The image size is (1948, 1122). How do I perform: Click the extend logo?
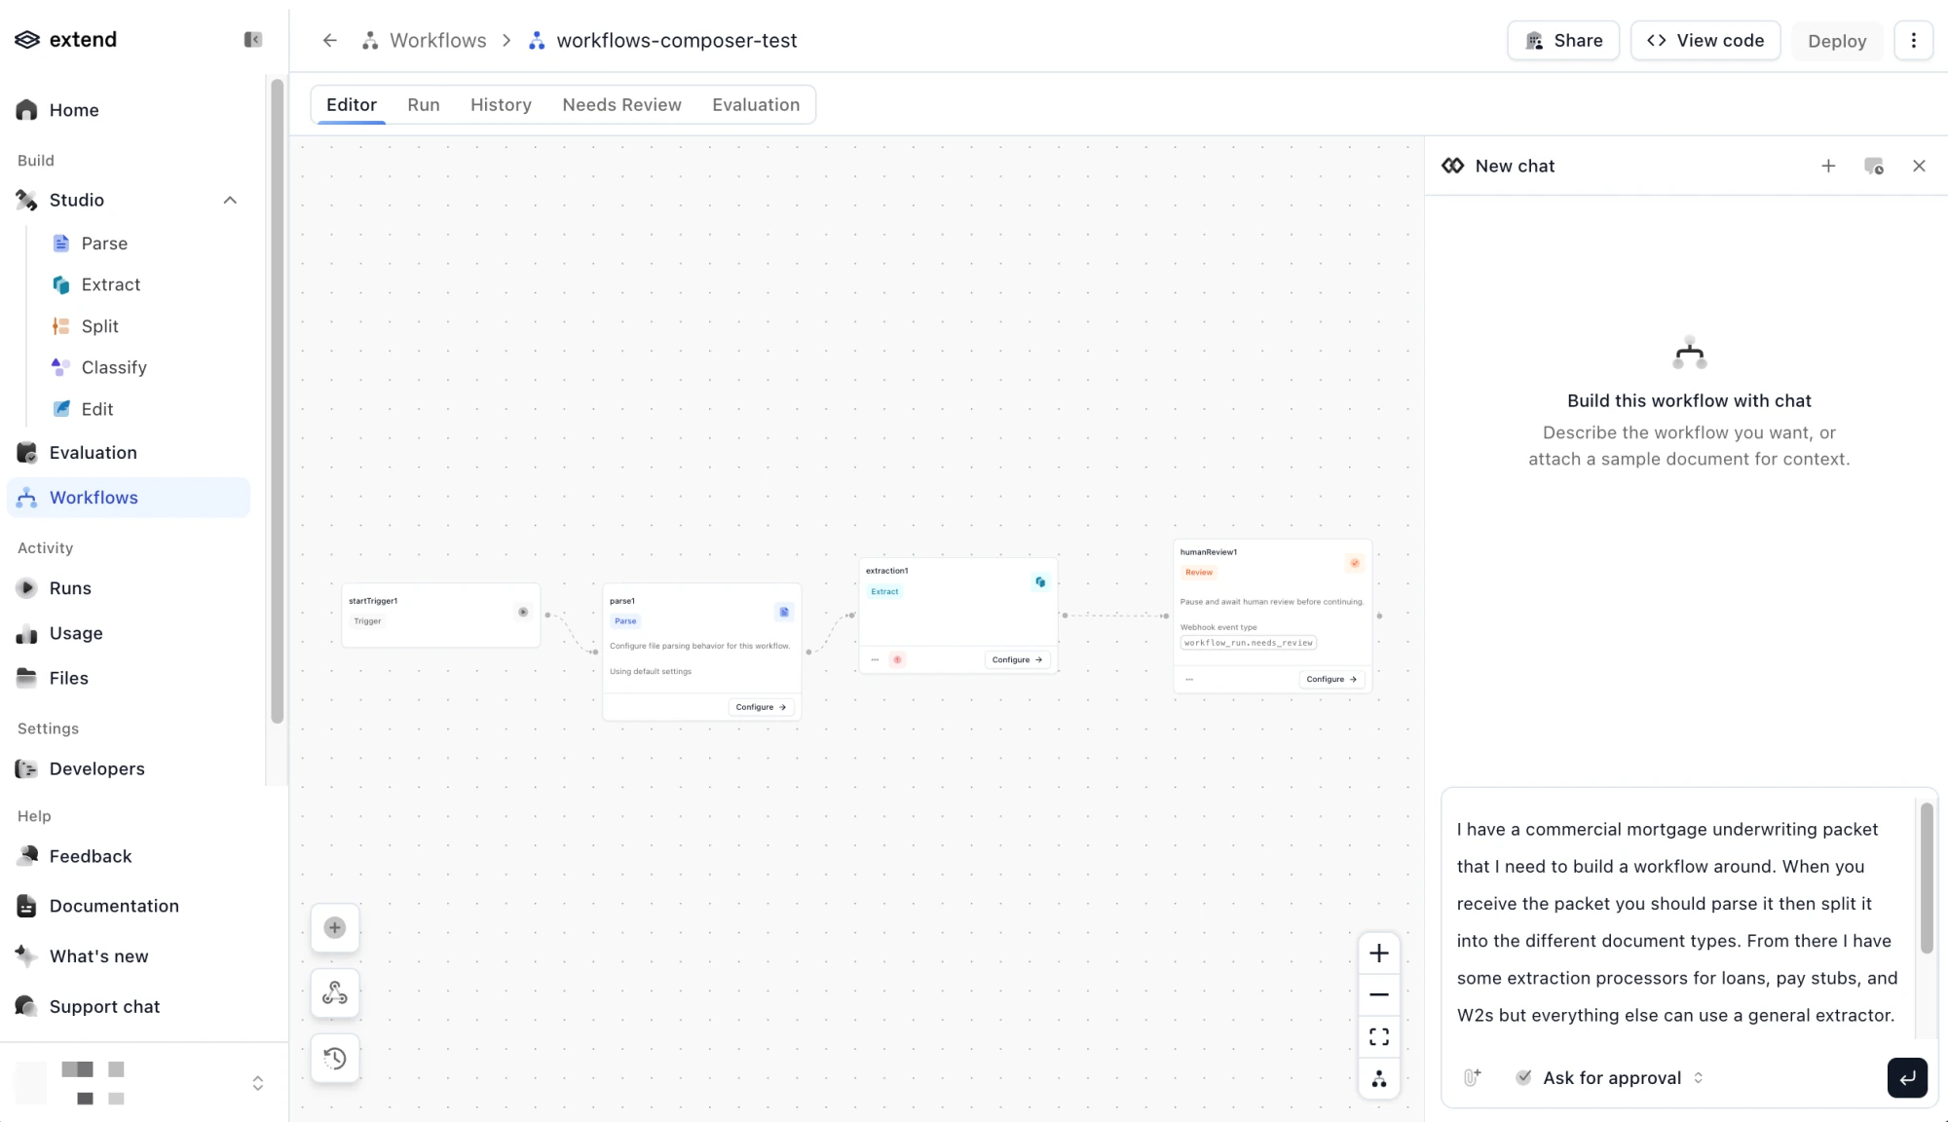[66, 40]
